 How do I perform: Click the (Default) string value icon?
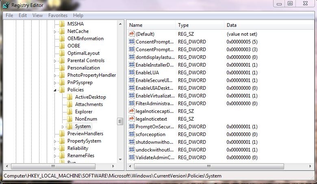(131, 34)
